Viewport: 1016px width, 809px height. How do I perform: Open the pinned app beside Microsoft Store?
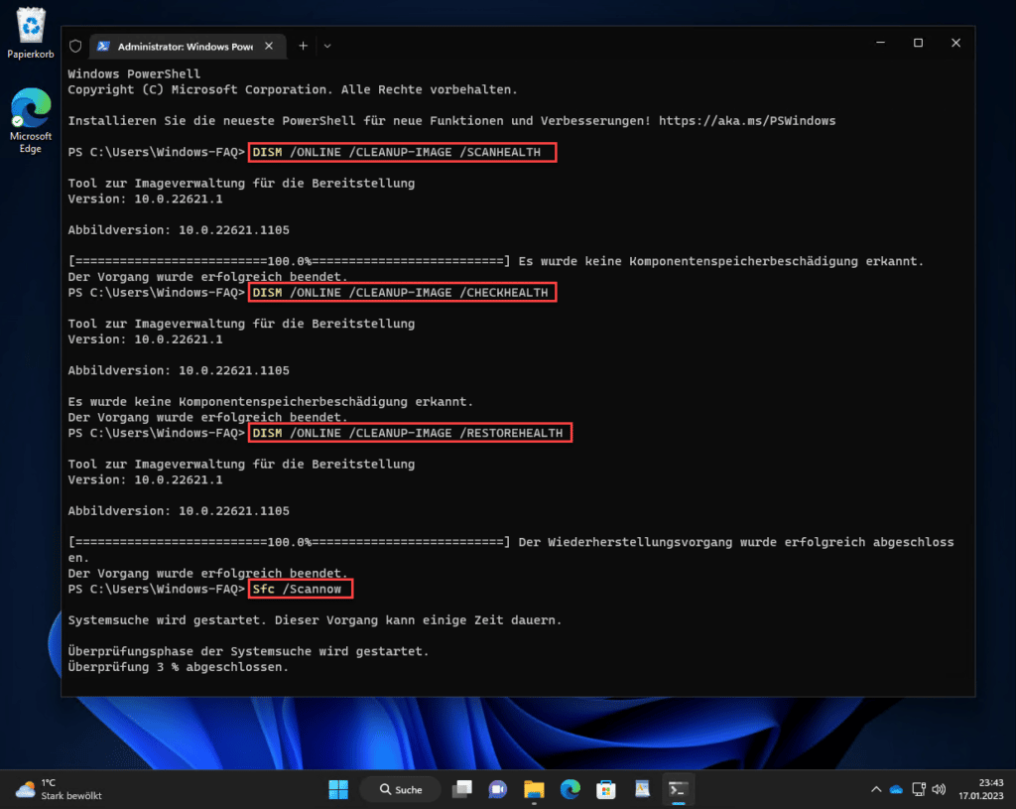pos(642,789)
